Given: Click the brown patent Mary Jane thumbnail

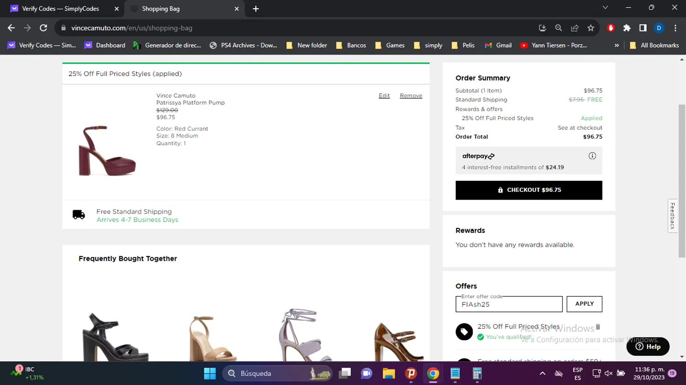Looking at the screenshot, I should click(x=398, y=342).
